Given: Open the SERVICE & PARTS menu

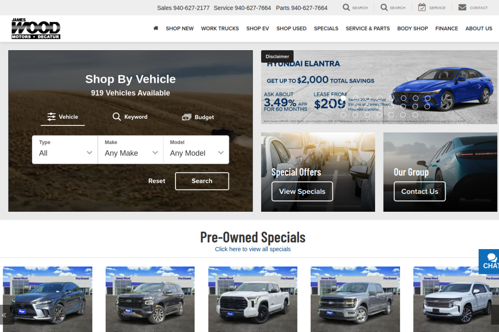Looking at the screenshot, I should [368, 28].
